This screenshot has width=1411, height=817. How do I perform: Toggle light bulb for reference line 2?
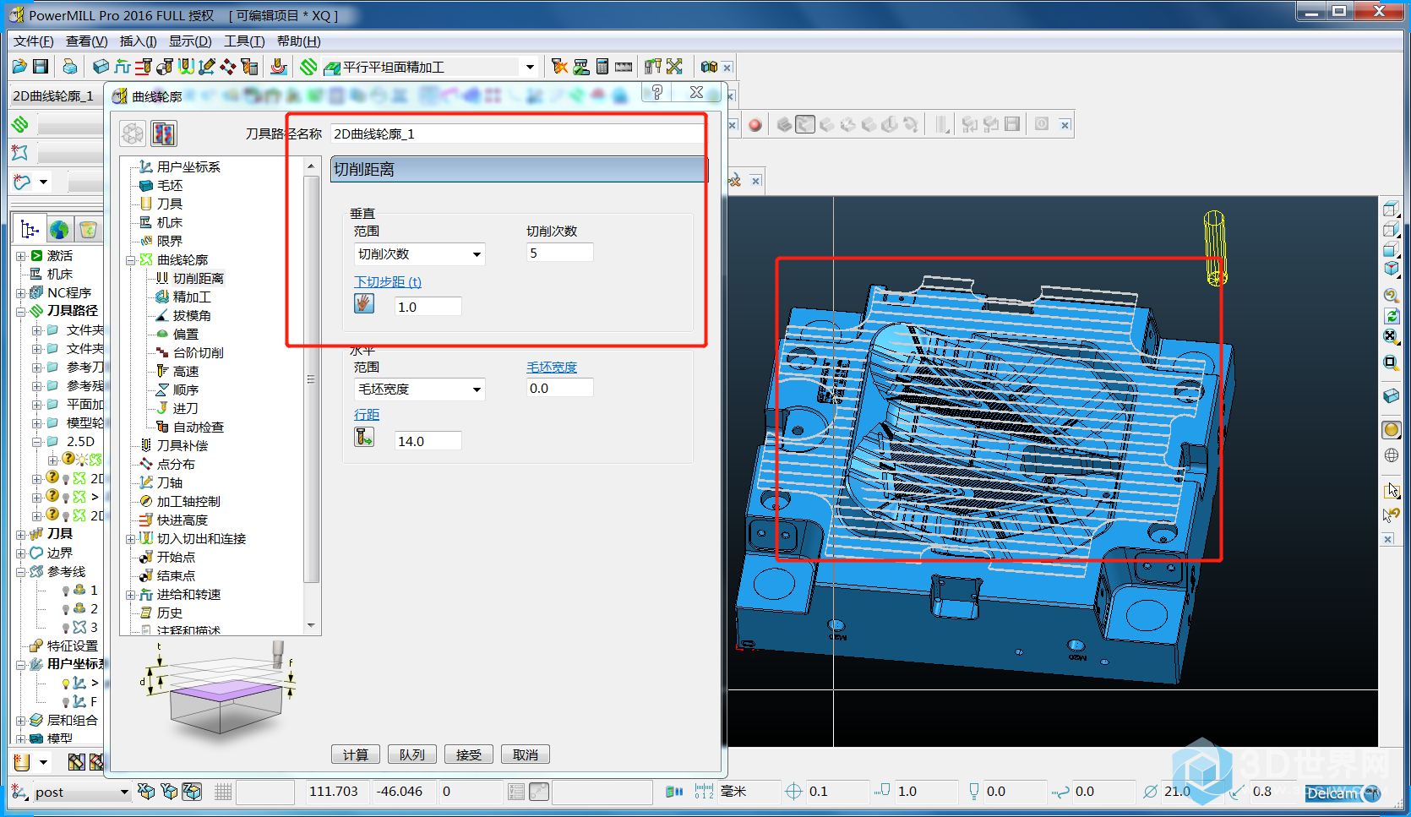pyautogui.click(x=66, y=609)
